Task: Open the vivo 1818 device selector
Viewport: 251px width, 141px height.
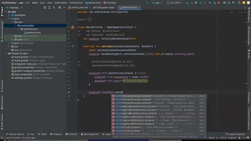Action: (x=175, y=3)
